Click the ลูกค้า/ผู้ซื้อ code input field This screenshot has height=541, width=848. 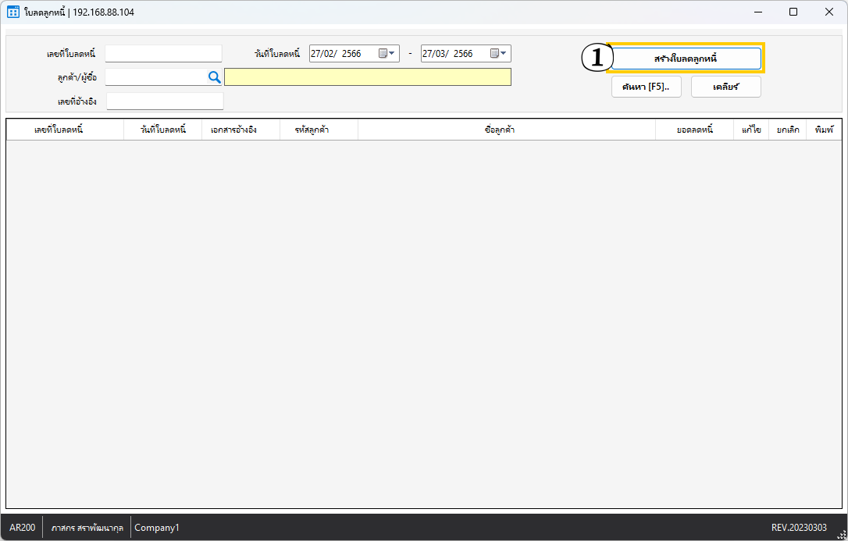coord(155,77)
